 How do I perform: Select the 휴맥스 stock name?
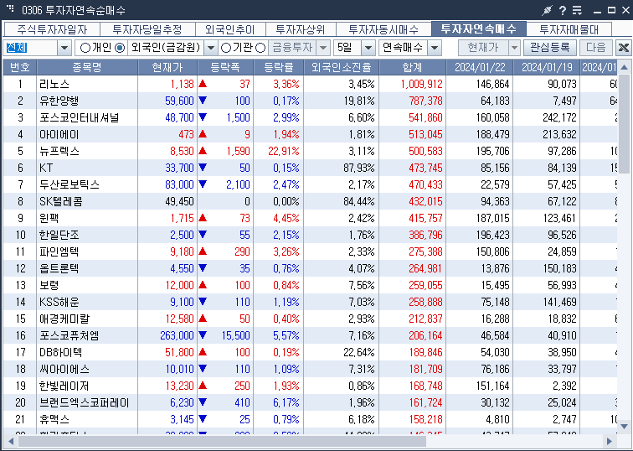[x=54, y=419]
